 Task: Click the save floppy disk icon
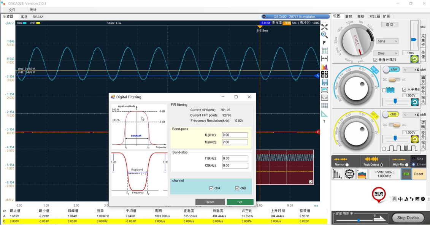[x=324, y=82]
